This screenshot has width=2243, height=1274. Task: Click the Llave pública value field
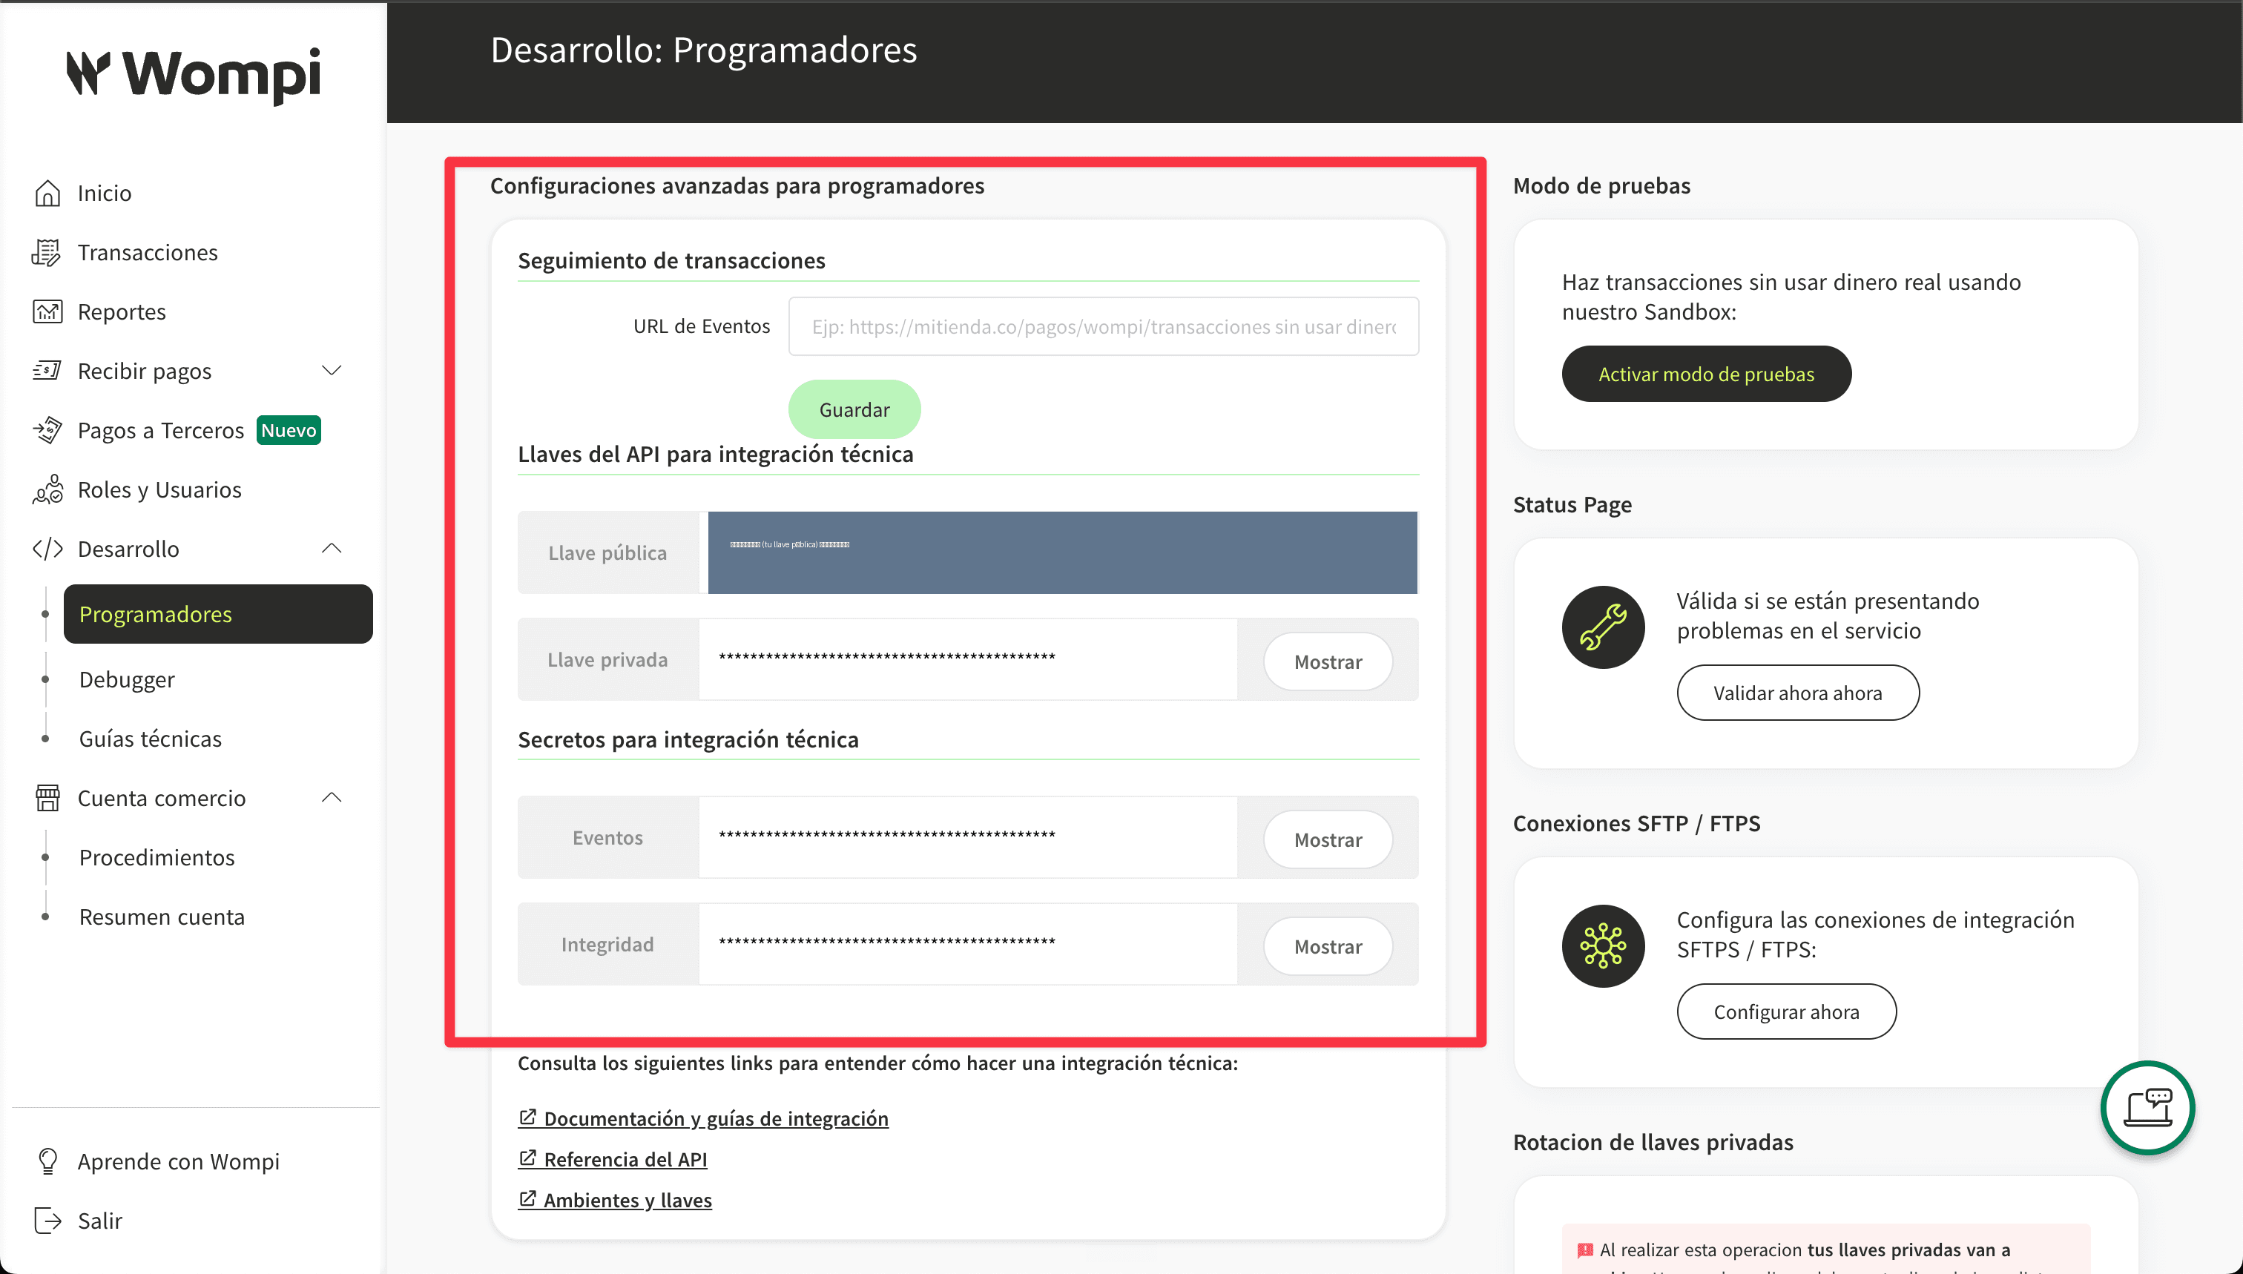(1061, 553)
